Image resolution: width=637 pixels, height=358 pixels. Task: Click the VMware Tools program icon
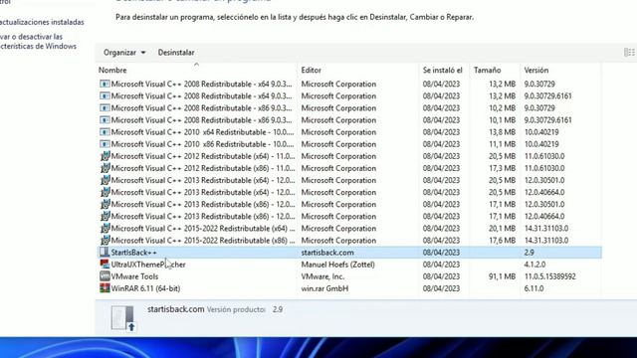pos(105,276)
